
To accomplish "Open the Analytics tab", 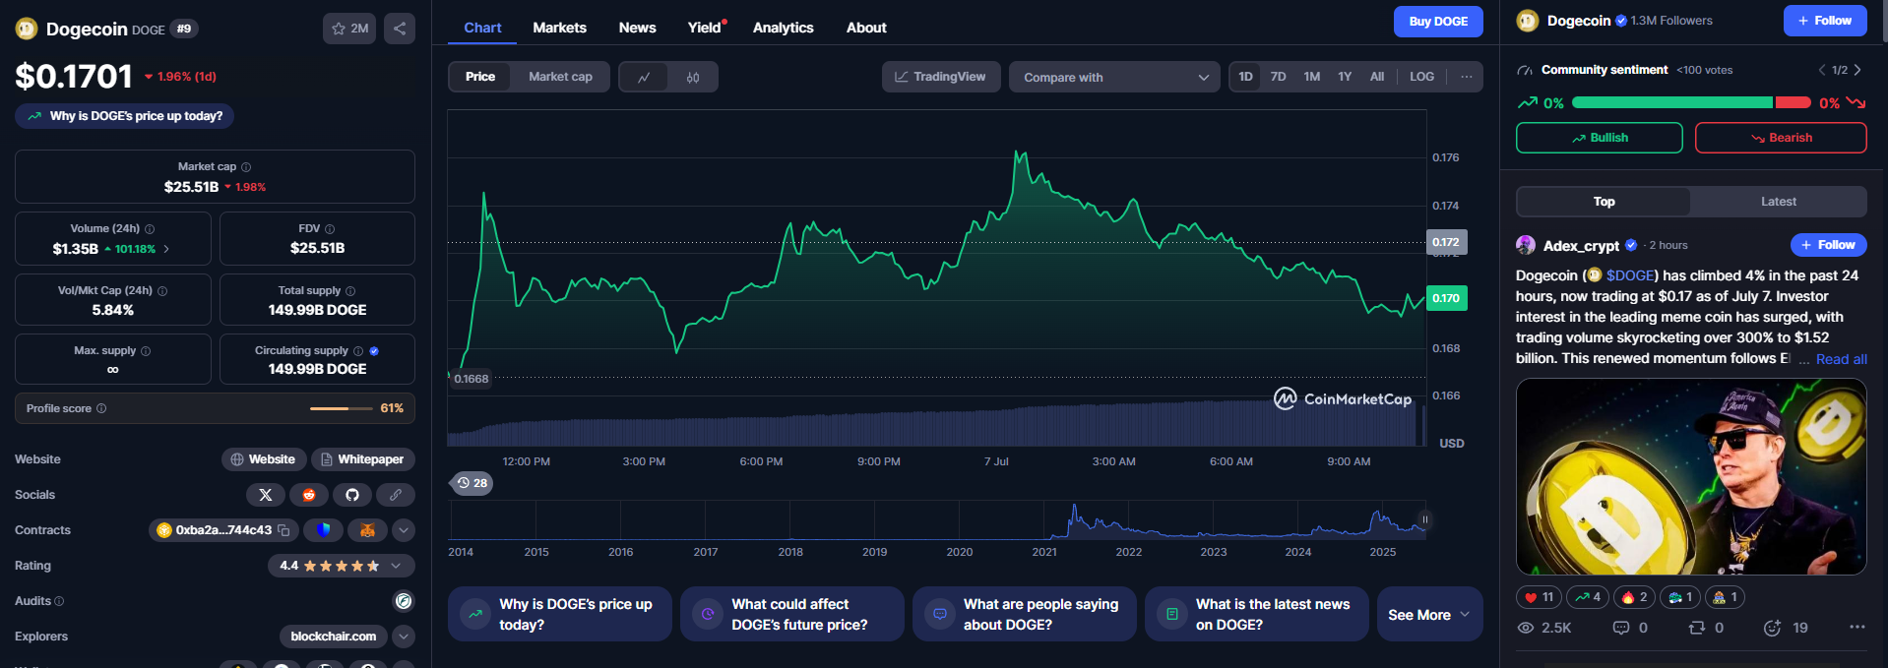I will pos(783,28).
